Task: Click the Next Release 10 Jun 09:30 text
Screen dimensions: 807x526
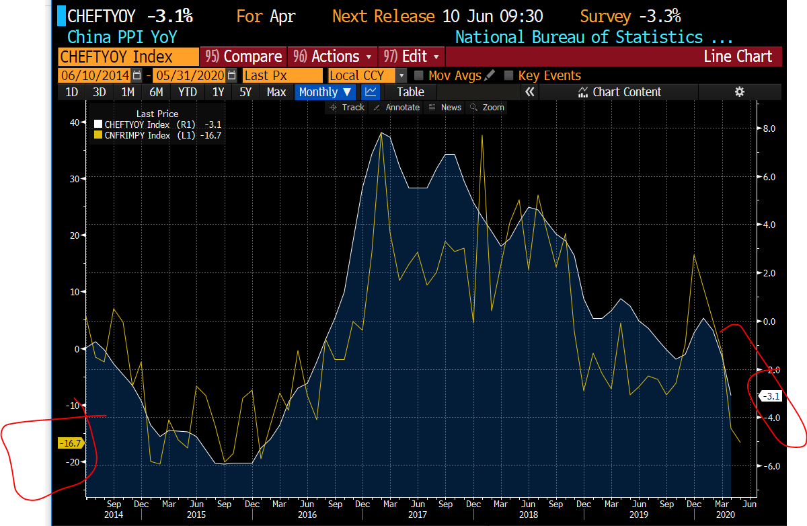Action: coord(438,16)
